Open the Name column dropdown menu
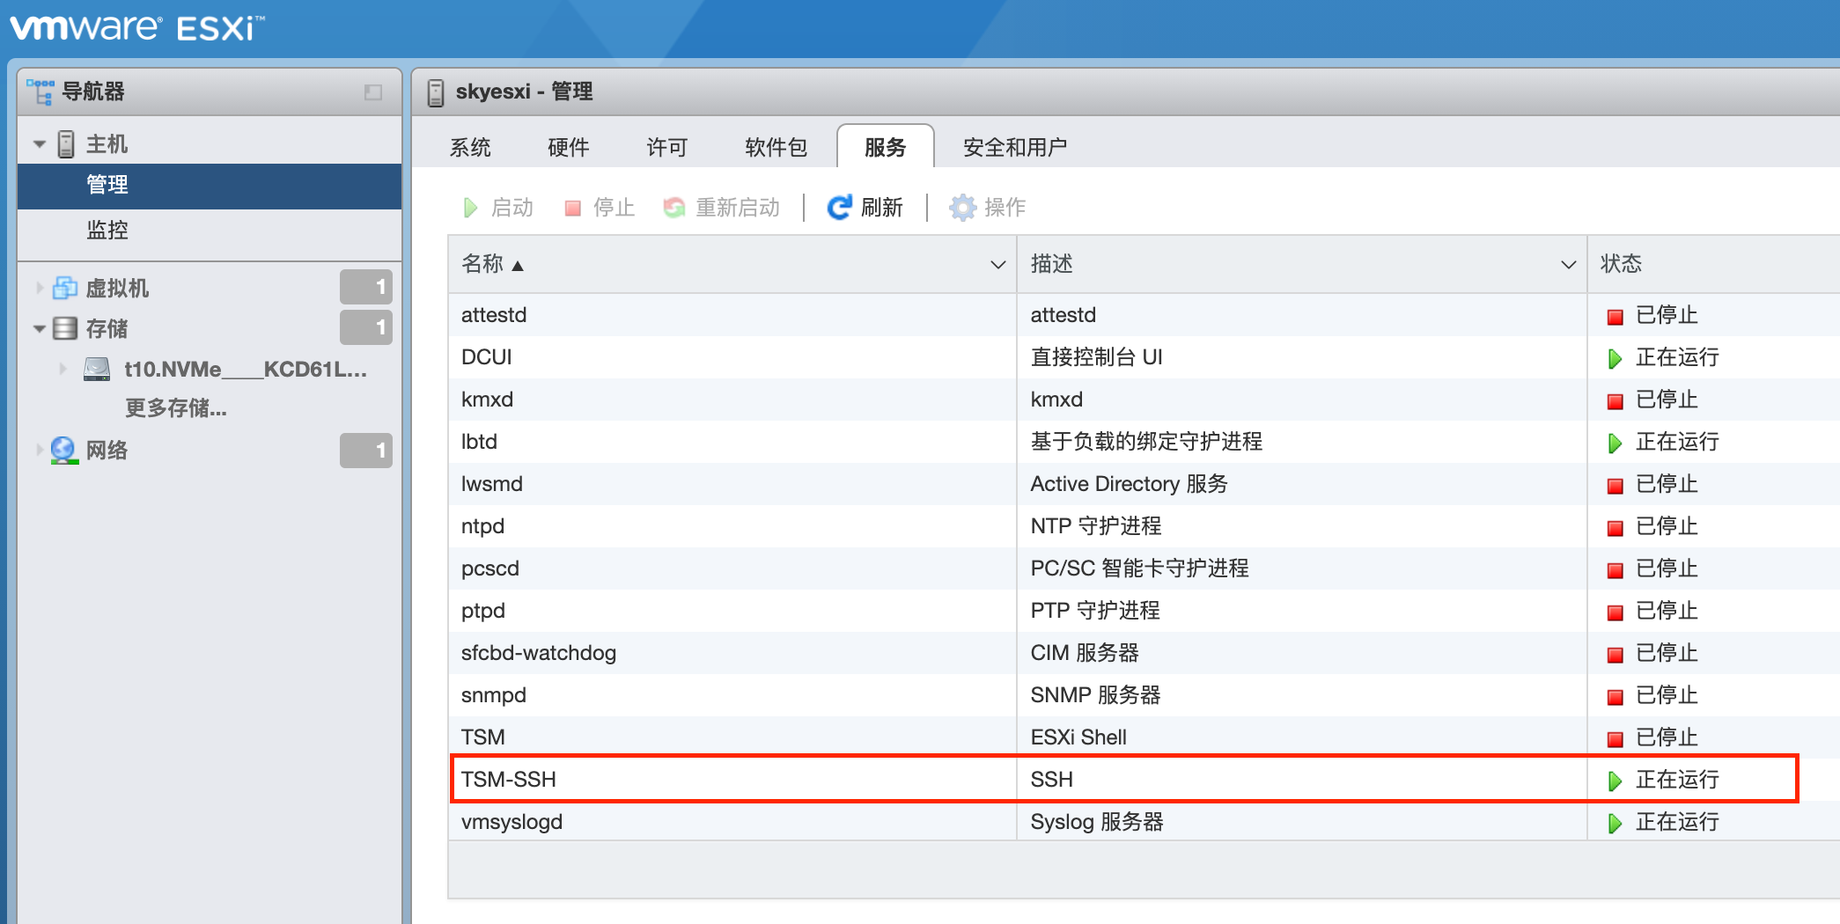The width and height of the screenshot is (1840, 924). pyautogui.click(x=997, y=265)
